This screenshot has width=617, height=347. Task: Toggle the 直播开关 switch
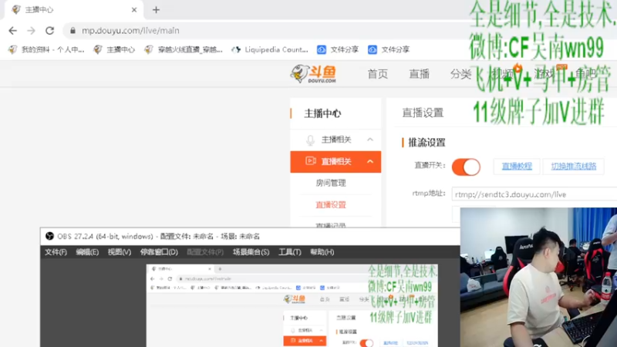click(x=466, y=167)
